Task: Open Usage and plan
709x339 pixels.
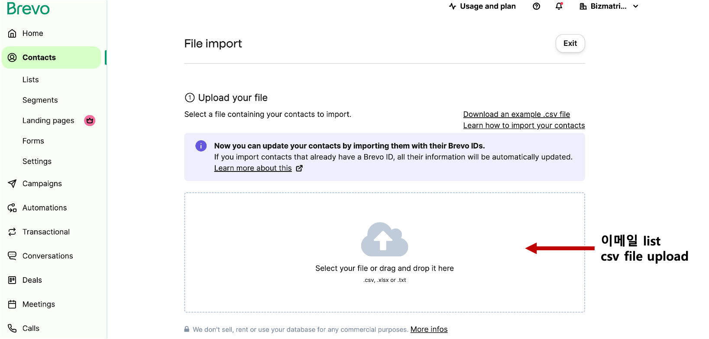Action: click(482, 6)
